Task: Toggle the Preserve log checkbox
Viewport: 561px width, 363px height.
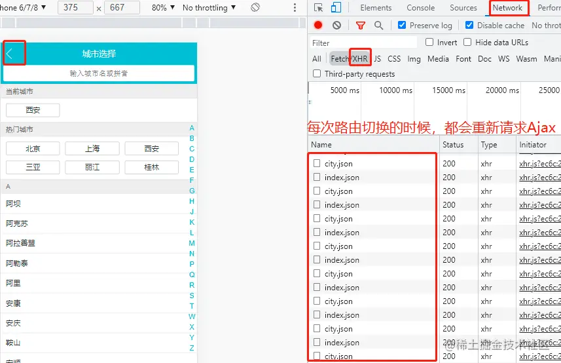Action: point(402,25)
